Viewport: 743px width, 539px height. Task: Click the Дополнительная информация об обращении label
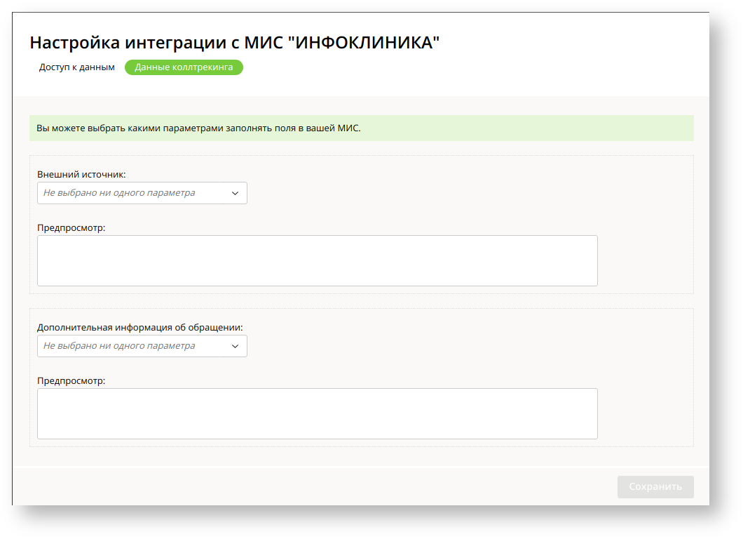pyautogui.click(x=139, y=327)
